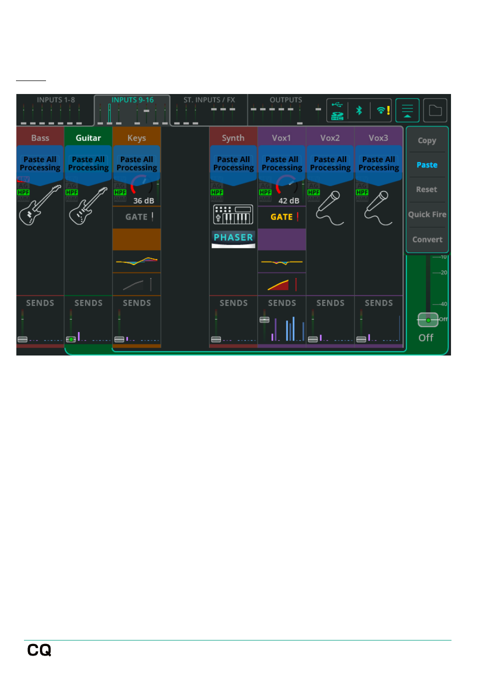Select the Synth channel name header
The height and width of the screenshot is (677, 477).
(233, 137)
